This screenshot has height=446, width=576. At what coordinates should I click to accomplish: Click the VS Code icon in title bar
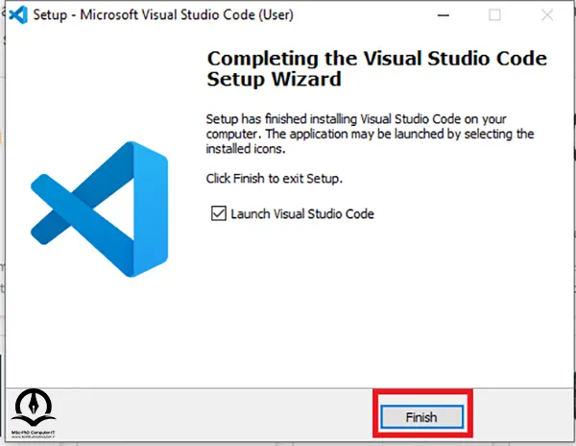[x=18, y=15]
